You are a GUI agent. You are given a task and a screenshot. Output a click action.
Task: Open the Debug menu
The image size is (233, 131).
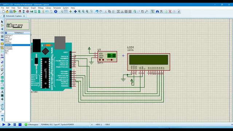(40, 8)
